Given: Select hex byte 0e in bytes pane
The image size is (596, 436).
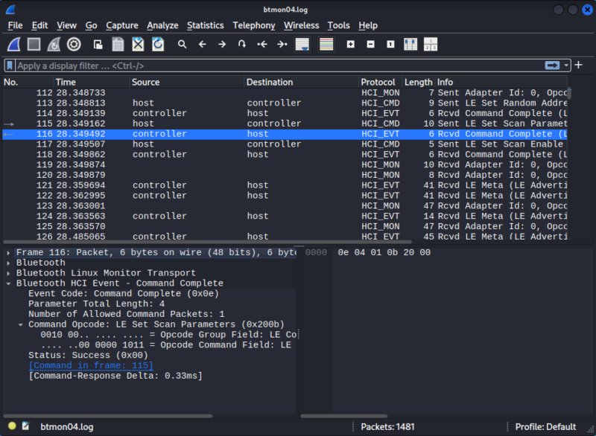Looking at the screenshot, I should [343, 253].
